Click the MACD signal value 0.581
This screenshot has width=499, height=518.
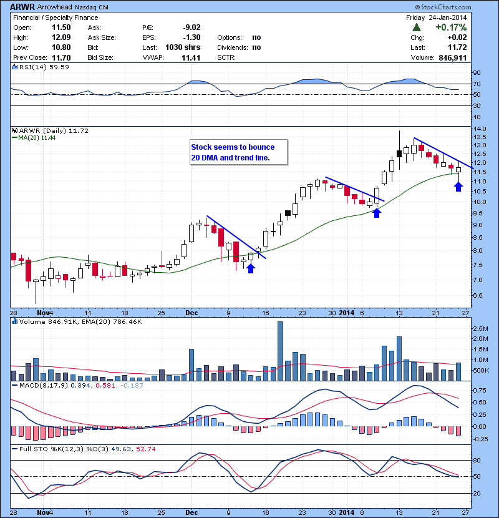pos(105,385)
